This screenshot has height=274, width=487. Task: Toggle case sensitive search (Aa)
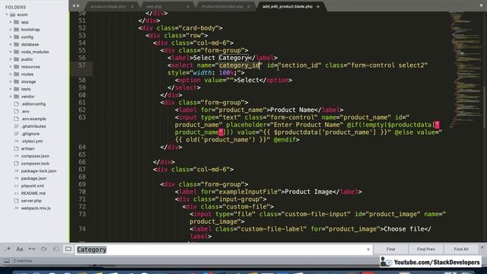pyautogui.click(x=20, y=249)
